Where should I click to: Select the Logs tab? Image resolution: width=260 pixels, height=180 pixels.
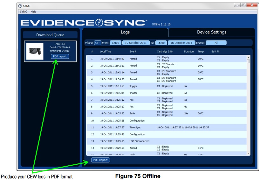click(125, 32)
